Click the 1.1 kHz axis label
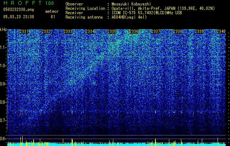Screen dimensions: 230x146 [3, 47]
